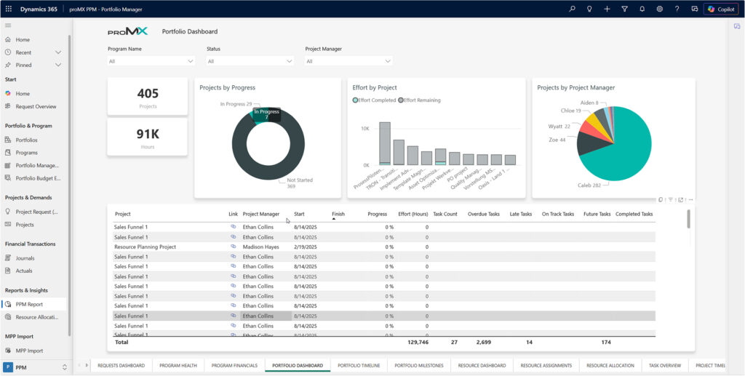
Task: Click the search magnifier icon in header
Action: tap(572, 9)
